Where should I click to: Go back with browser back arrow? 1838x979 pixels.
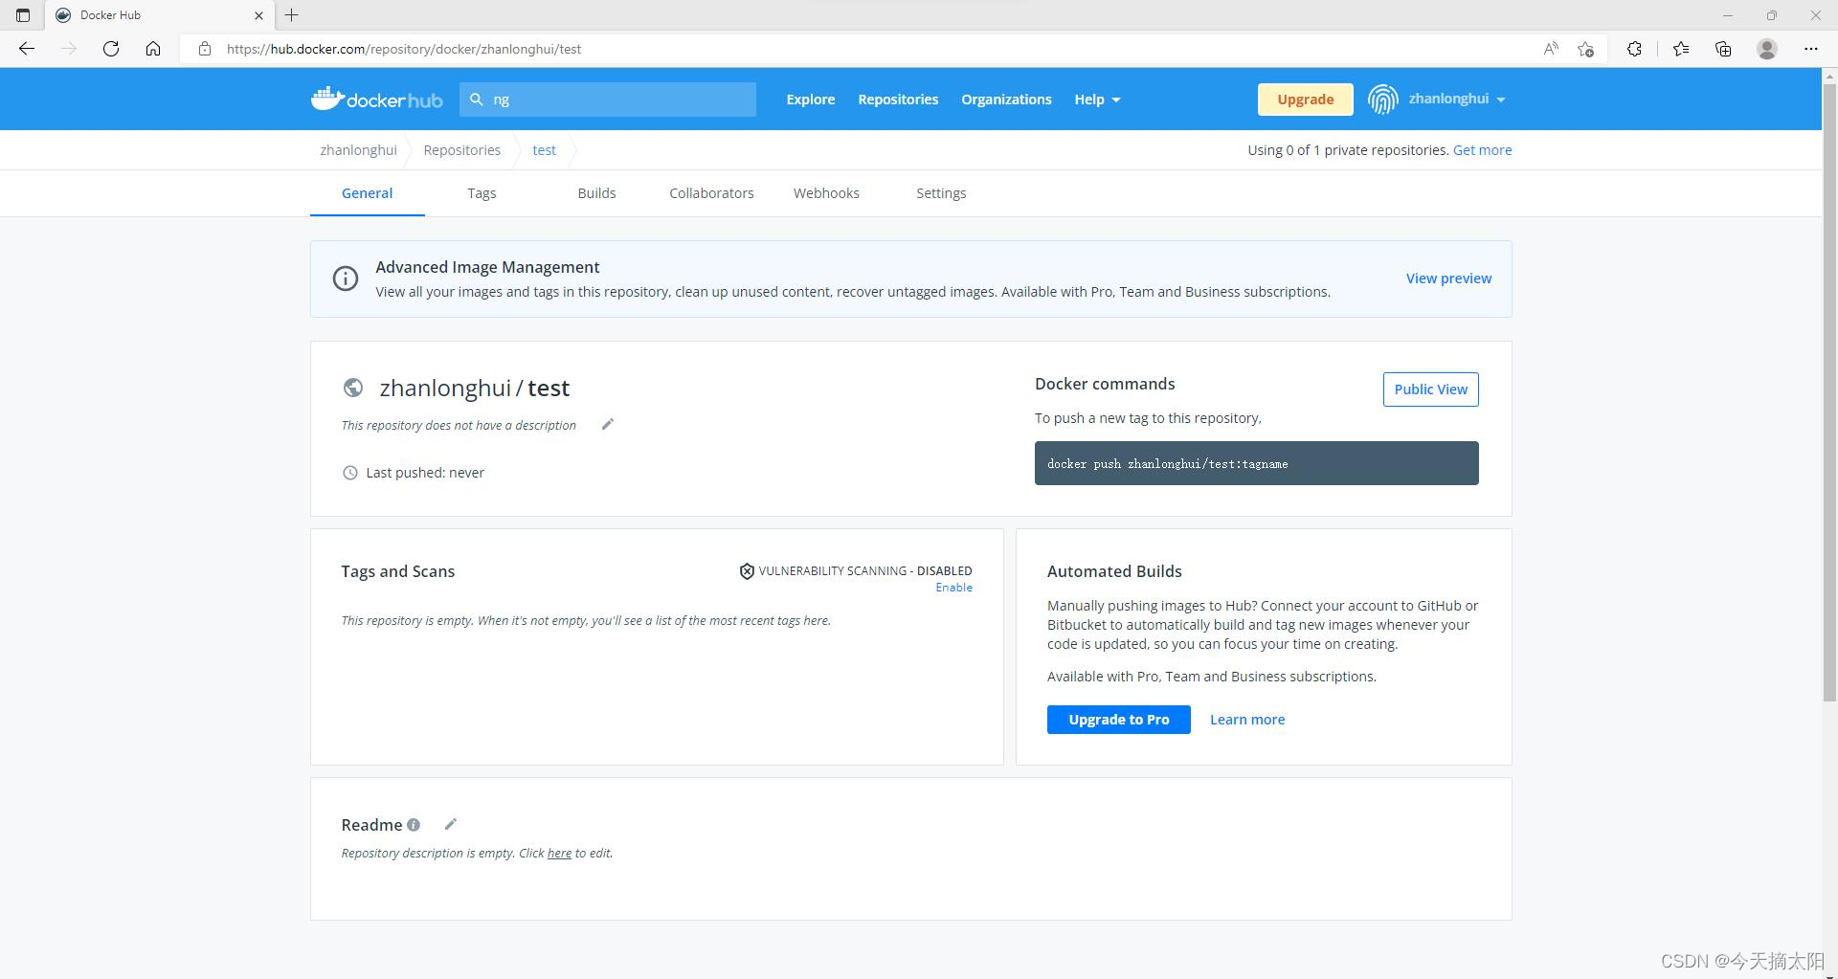click(27, 49)
